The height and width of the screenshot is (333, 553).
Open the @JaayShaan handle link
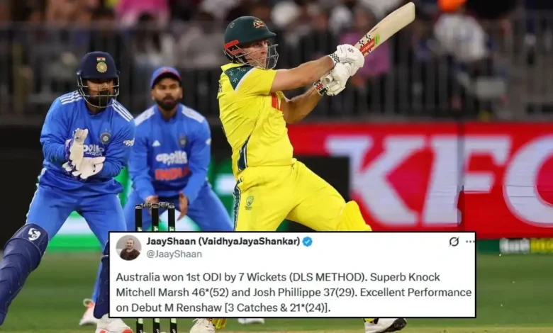[174, 254]
